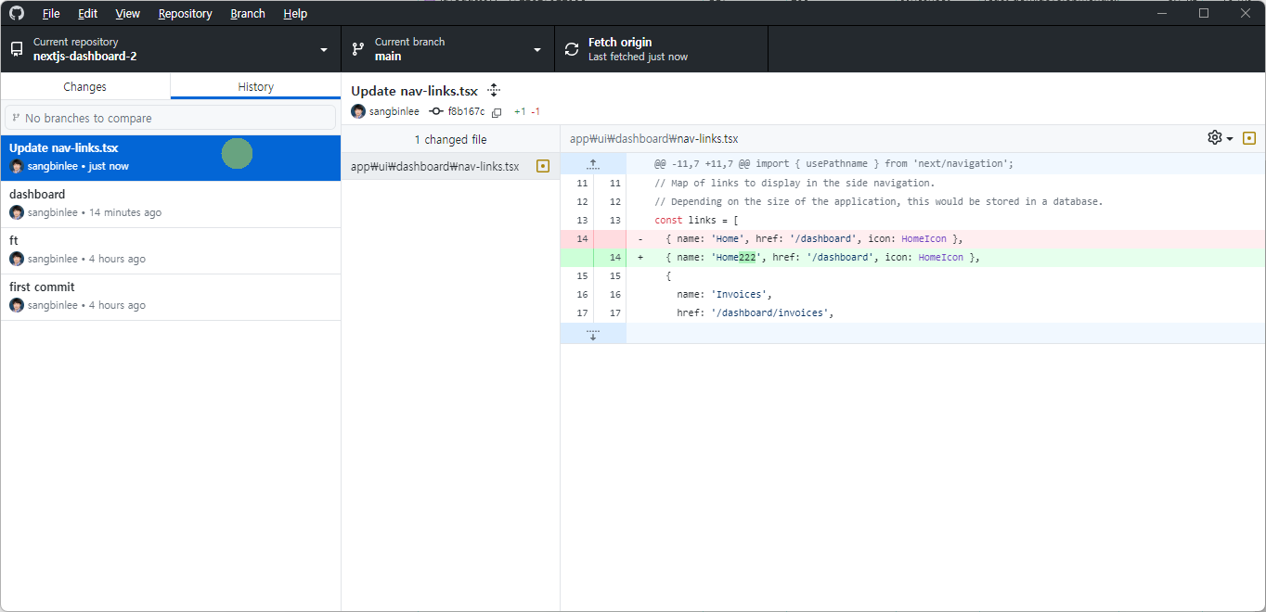1266x612 pixels.
Task: Click modified status icon in file list
Action: [543, 166]
